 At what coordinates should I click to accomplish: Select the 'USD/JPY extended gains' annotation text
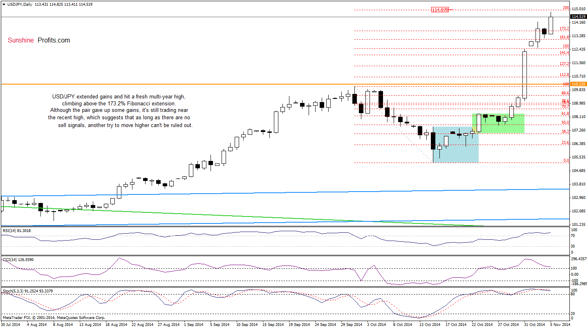click(x=121, y=111)
